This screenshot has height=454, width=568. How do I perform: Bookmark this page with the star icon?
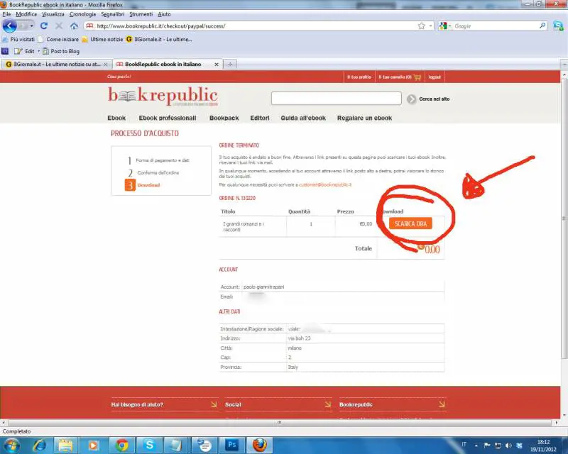[x=421, y=26]
